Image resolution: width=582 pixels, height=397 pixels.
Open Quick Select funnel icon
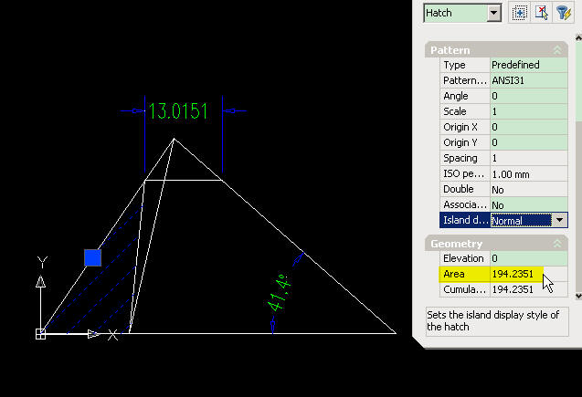coord(564,13)
